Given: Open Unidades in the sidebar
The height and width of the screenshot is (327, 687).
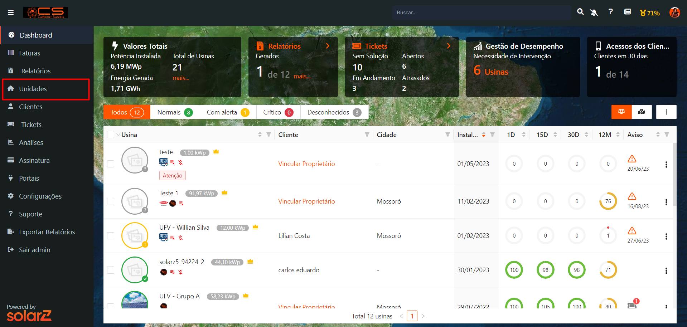Looking at the screenshot, I should pos(33,89).
